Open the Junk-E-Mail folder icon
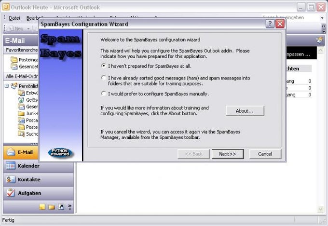 (21, 114)
